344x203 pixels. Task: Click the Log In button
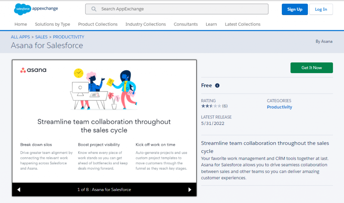point(321,9)
